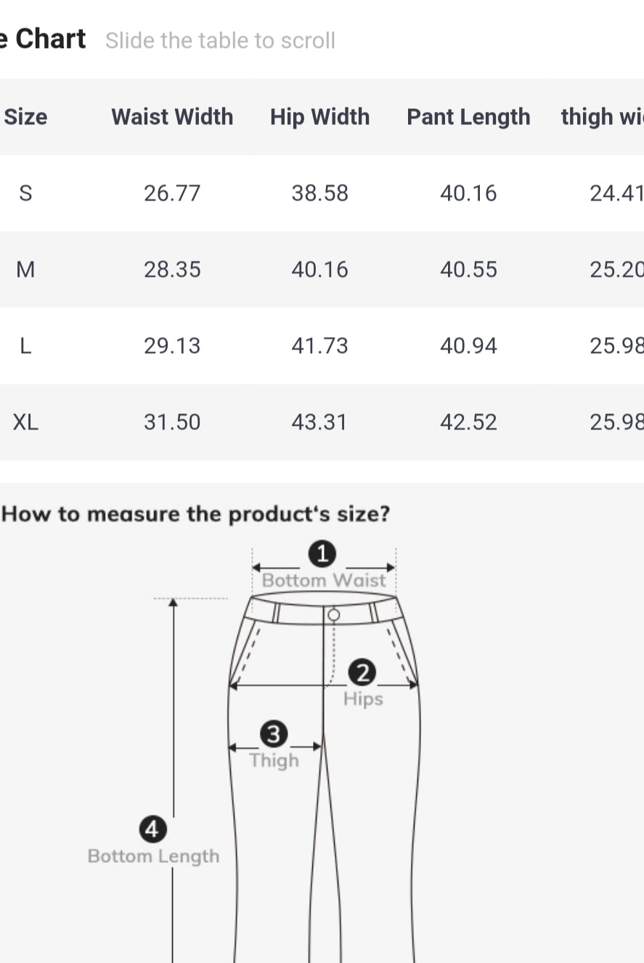This screenshot has height=963, width=644.
Task: Tap the pants waistband button circle
Action: (x=333, y=615)
